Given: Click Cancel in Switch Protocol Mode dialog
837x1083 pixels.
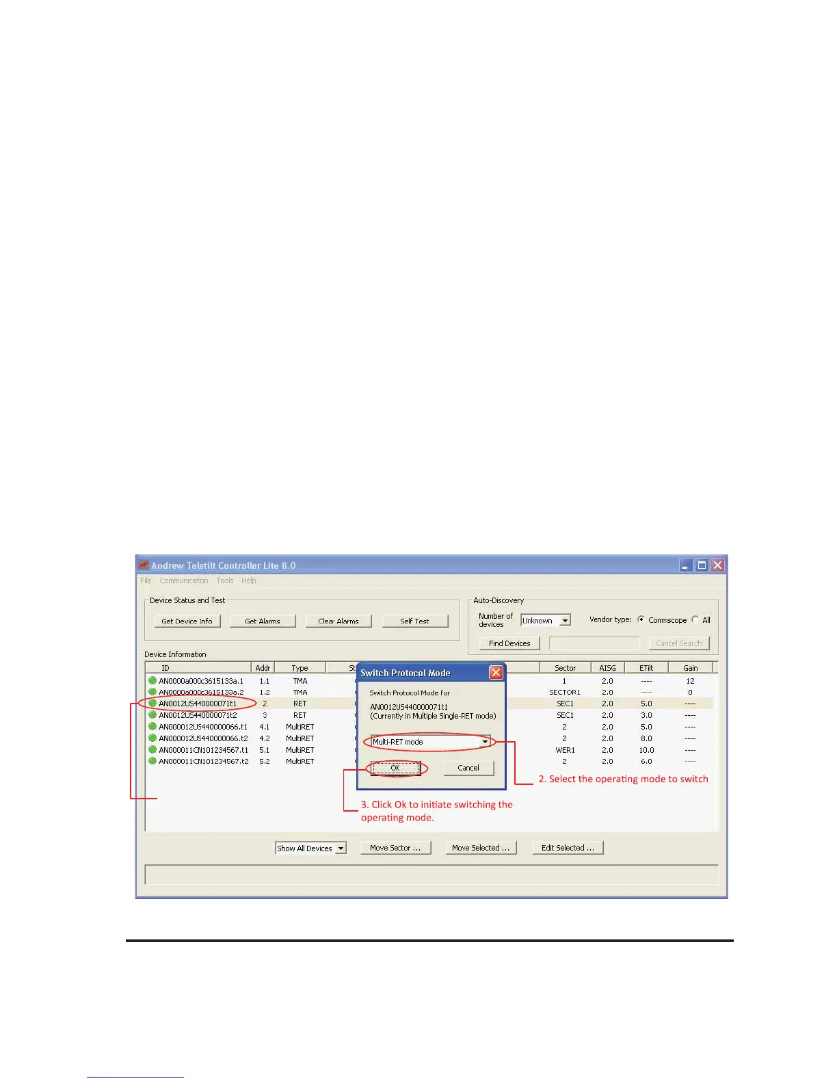Looking at the screenshot, I should pyautogui.click(x=468, y=768).
